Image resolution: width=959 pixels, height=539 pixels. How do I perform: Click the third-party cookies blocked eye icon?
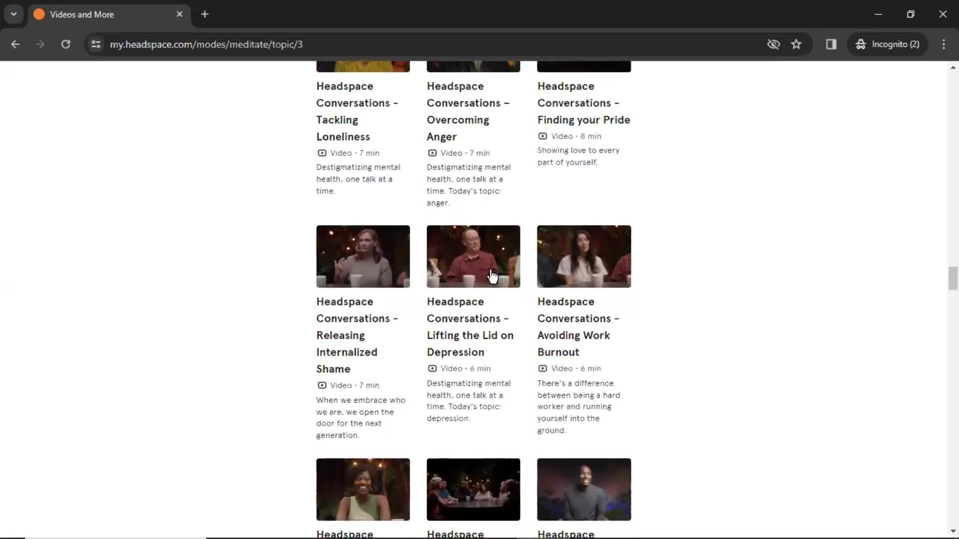[x=773, y=44]
